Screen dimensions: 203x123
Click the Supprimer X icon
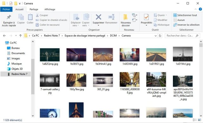tap(98, 17)
